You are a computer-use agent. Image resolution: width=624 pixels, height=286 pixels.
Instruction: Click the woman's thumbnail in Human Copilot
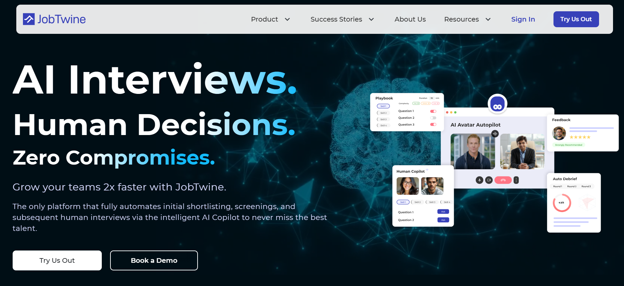407,186
